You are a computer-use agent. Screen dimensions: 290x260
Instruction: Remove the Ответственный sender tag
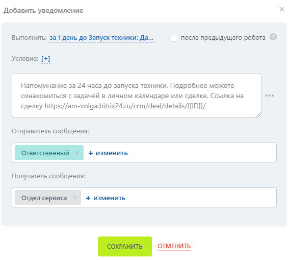coord(77,153)
